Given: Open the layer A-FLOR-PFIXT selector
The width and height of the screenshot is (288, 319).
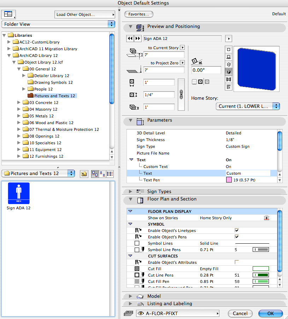Looking at the screenshot, I should click(178, 313).
